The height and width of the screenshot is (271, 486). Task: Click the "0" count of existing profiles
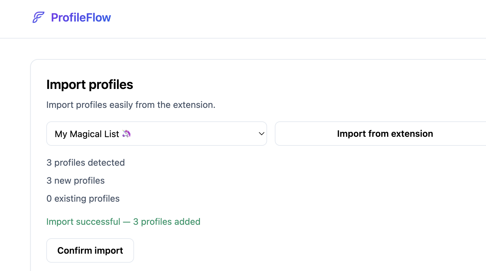point(49,198)
